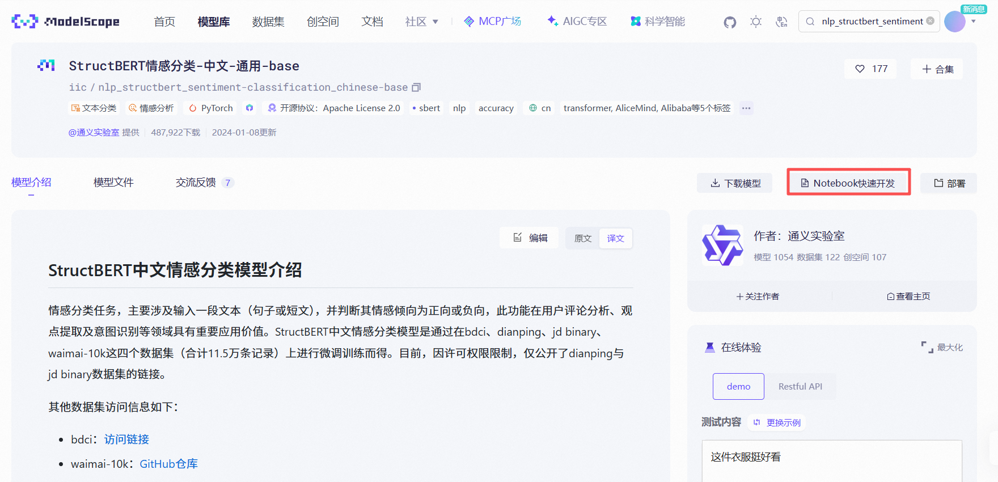998x482 pixels.
Task: Click the 通义实验室 author logo
Action: point(722,246)
